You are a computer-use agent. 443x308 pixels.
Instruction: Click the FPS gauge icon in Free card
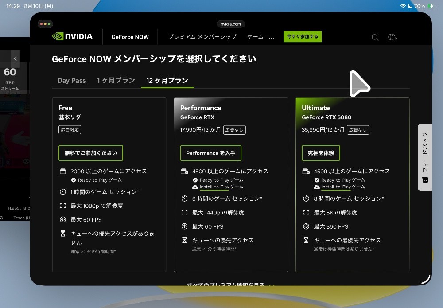[63, 219]
